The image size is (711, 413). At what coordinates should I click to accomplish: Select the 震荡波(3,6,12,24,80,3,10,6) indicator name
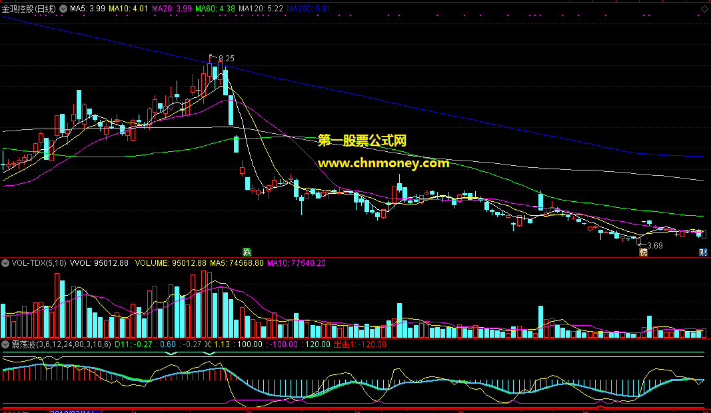(x=61, y=344)
